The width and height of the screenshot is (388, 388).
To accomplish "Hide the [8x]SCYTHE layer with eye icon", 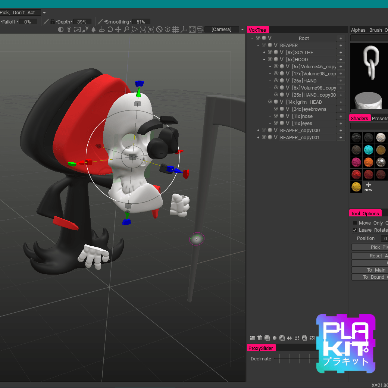I will coord(270,52).
